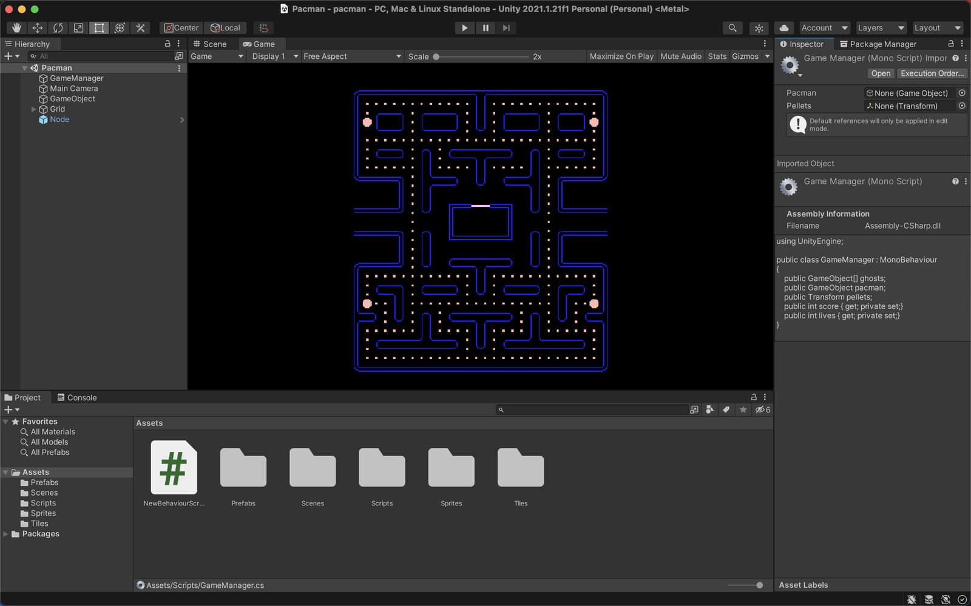Click the Open script button
971x606 pixels.
[x=881, y=73]
